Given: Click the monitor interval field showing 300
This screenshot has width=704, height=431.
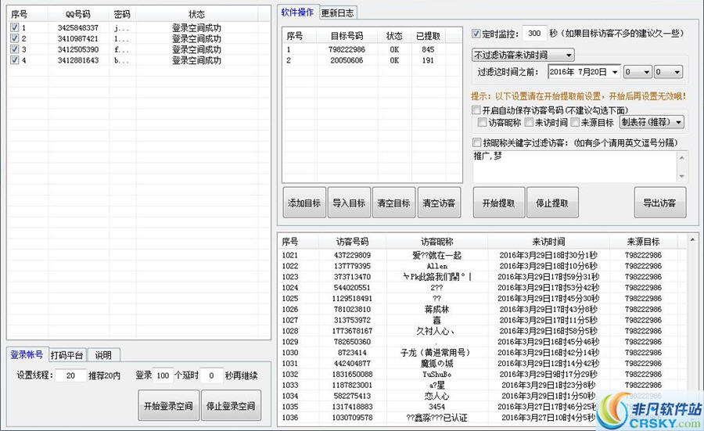Looking at the screenshot, I should coord(534,33).
